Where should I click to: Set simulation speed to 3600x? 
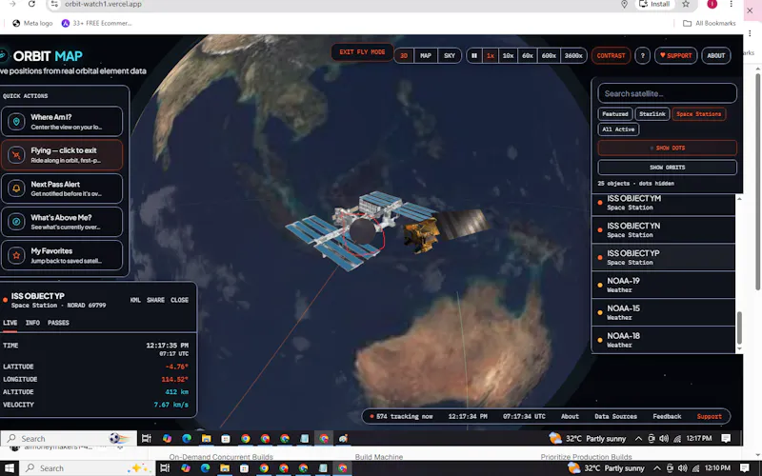pyautogui.click(x=573, y=55)
